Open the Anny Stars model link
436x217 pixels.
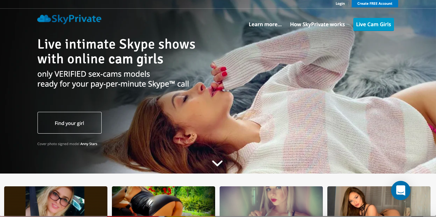pyautogui.click(x=89, y=144)
